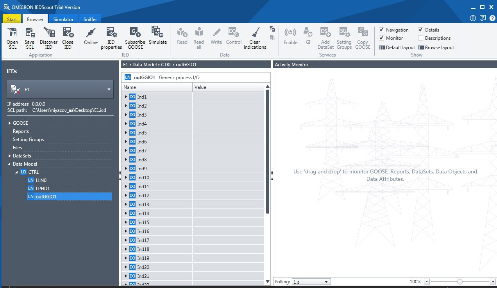Collapse the Data Model node
The height and width of the screenshot is (288, 497).
[x=10, y=164]
